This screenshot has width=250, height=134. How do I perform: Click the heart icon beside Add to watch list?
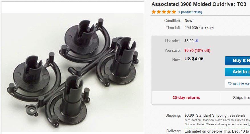pyautogui.click(x=229, y=84)
